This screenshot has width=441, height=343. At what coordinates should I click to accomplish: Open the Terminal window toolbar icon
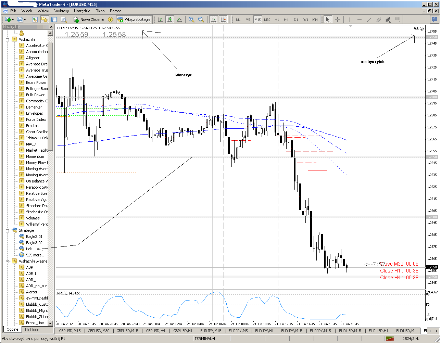click(x=54, y=20)
